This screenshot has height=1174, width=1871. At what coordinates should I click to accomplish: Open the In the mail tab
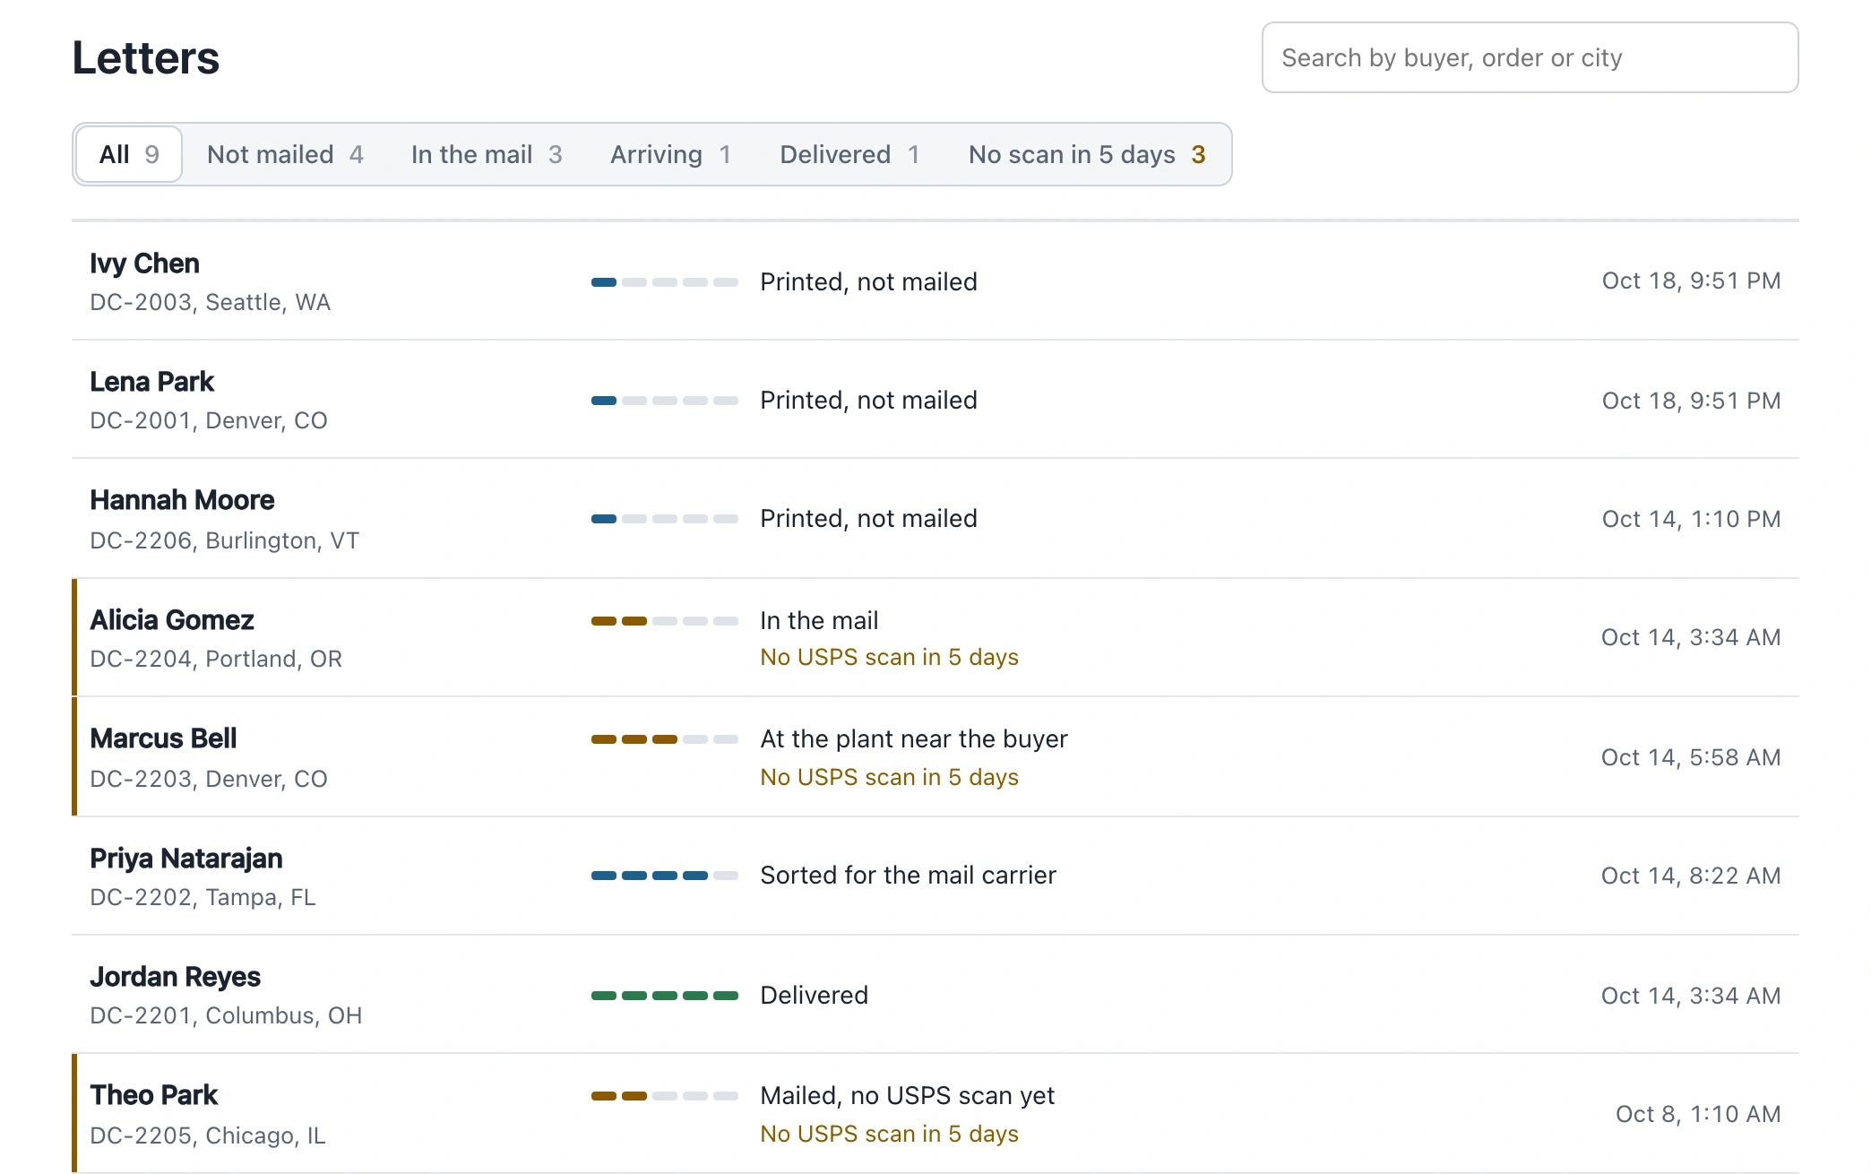tap(487, 154)
